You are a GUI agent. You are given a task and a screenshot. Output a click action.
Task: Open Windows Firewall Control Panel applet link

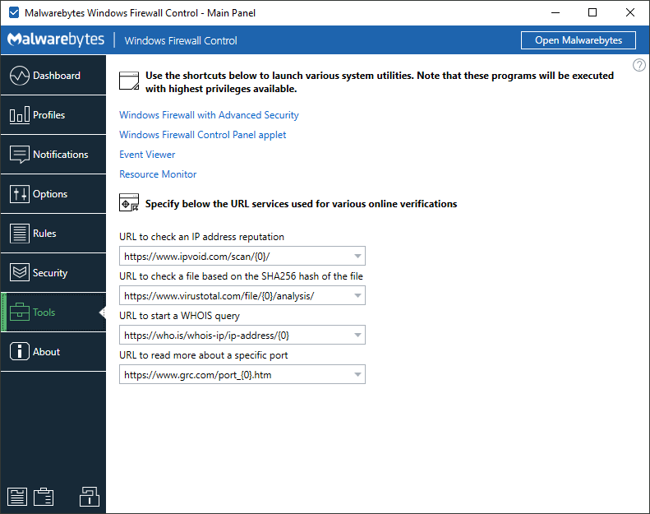click(203, 135)
